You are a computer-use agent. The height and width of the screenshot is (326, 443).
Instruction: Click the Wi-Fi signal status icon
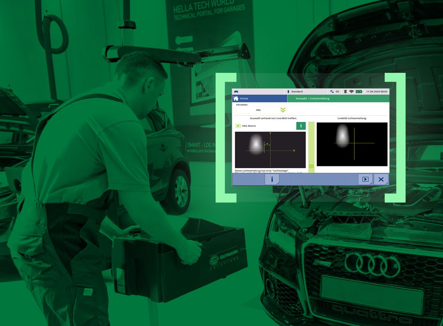(x=351, y=91)
